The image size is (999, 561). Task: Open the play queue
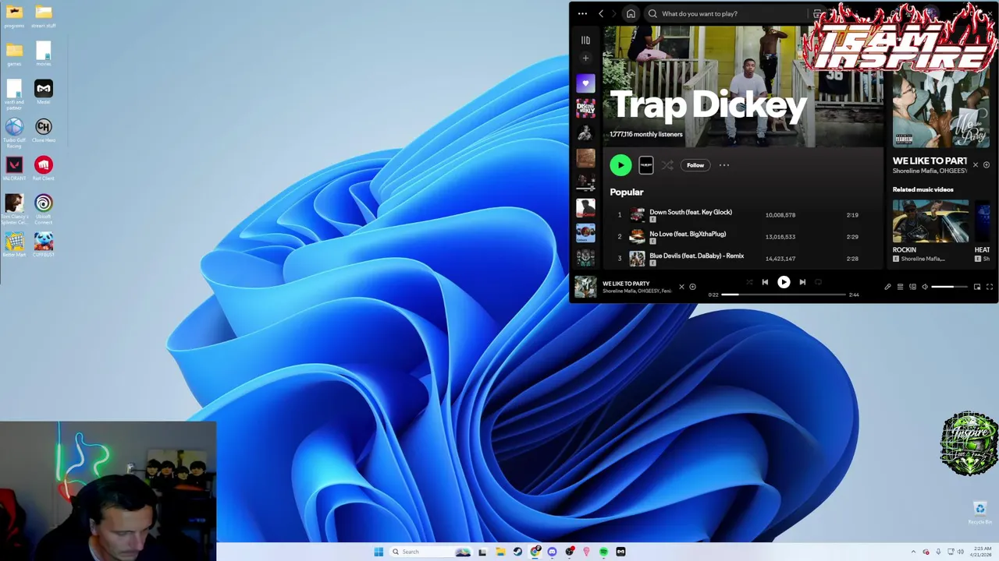pos(900,287)
